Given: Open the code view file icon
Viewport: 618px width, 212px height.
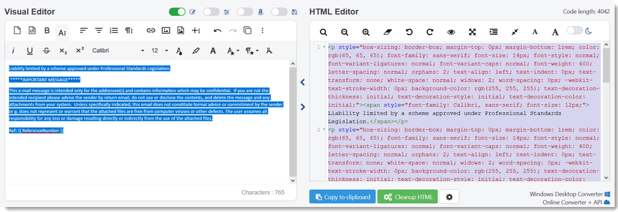Looking at the screenshot, I should tap(32, 30).
